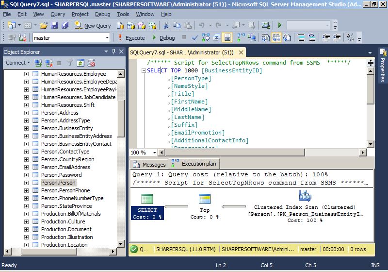Open Activity Monitor from the toolbar
The height and width of the screenshot is (272, 388).
coord(265,25)
